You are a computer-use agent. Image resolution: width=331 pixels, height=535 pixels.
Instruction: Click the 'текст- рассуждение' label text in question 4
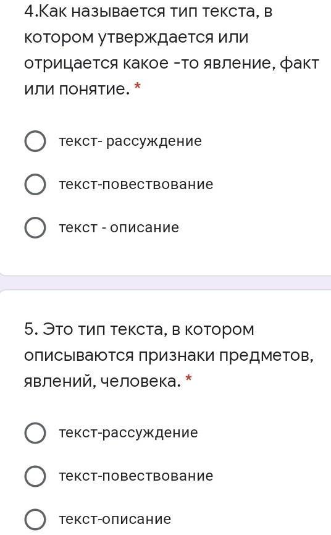click(x=130, y=141)
